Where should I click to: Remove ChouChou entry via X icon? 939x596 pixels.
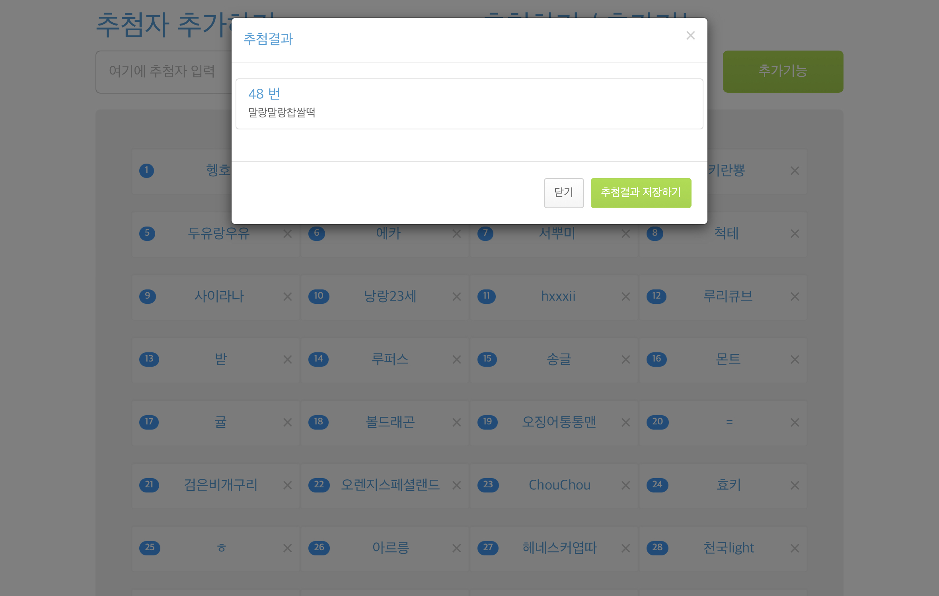[625, 485]
